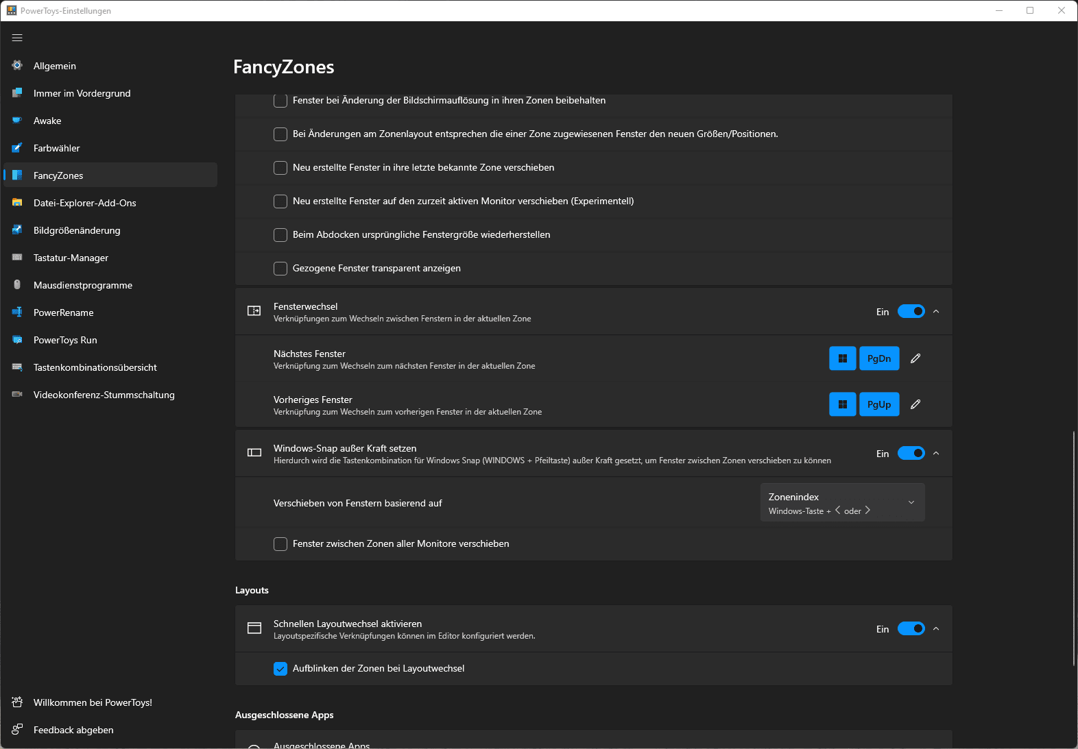Click 'Verschieben von Fenstern basierend auf' label

pyautogui.click(x=357, y=503)
